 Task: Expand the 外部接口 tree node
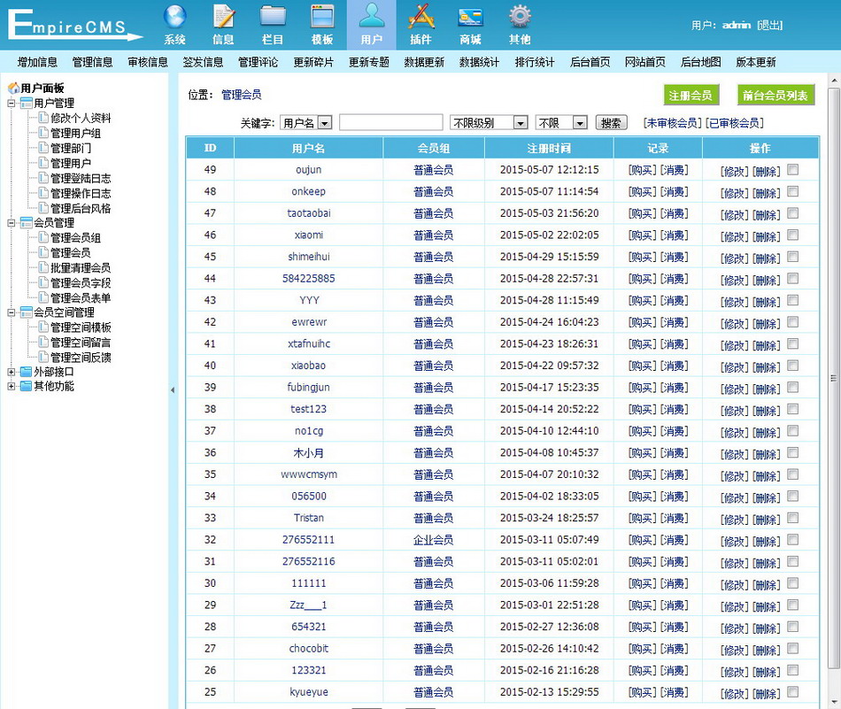[12, 372]
